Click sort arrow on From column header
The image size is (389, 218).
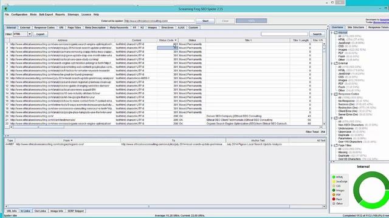[x=72, y=140]
